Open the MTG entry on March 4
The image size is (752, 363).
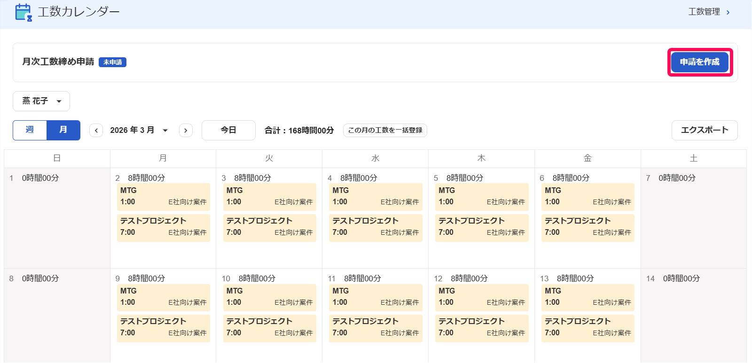(376, 196)
